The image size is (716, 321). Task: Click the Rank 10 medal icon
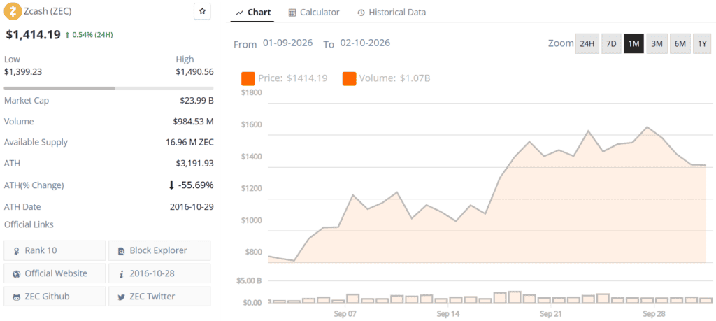[17, 250]
